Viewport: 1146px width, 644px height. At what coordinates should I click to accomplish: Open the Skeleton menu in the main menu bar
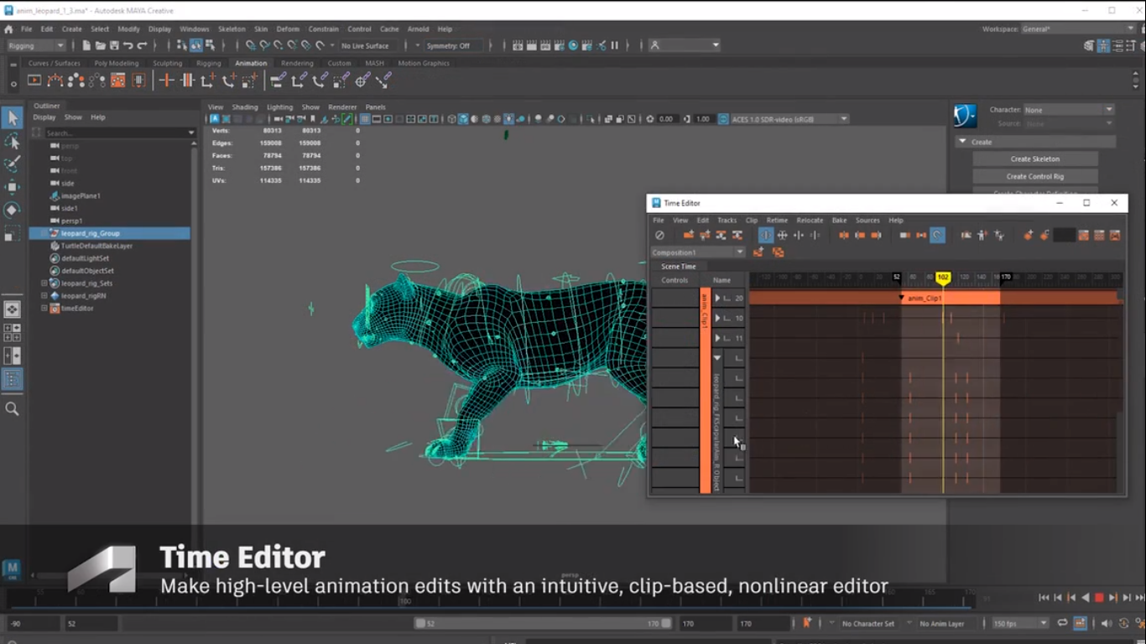[232, 29]
